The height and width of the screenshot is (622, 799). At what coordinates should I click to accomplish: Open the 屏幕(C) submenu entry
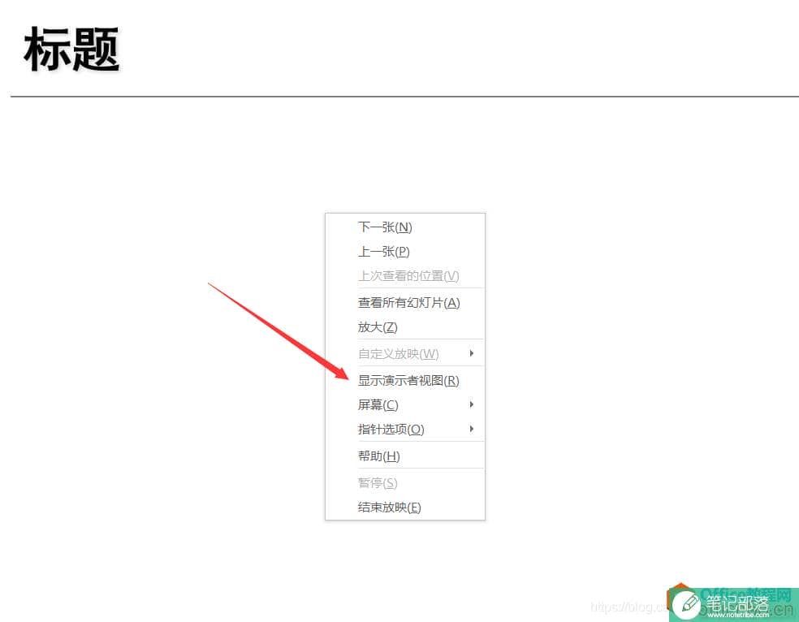pos(405,405)
